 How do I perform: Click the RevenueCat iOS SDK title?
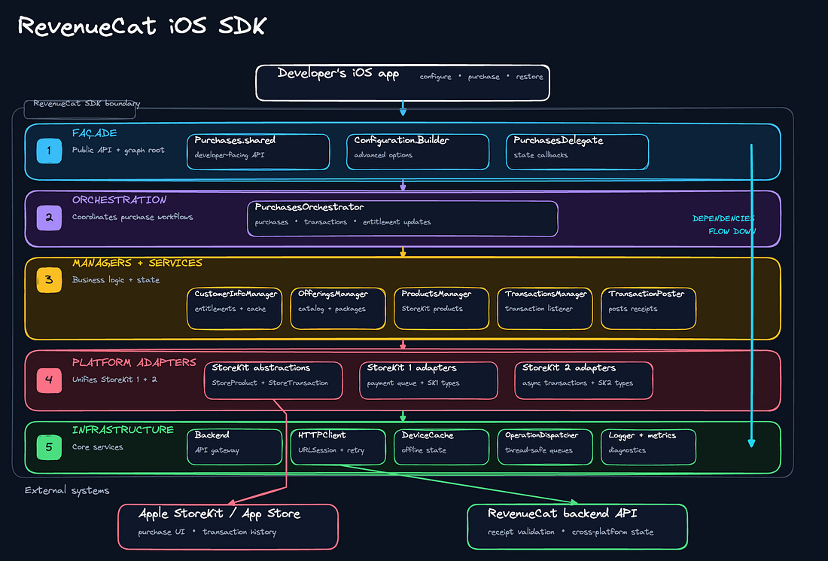click(142, 26)
